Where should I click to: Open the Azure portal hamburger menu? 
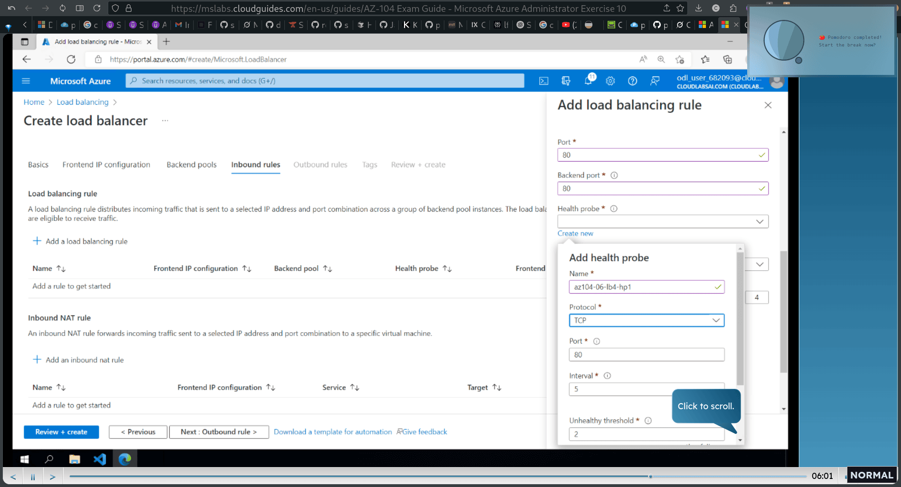pyautogui.click(x=26, y=81)
